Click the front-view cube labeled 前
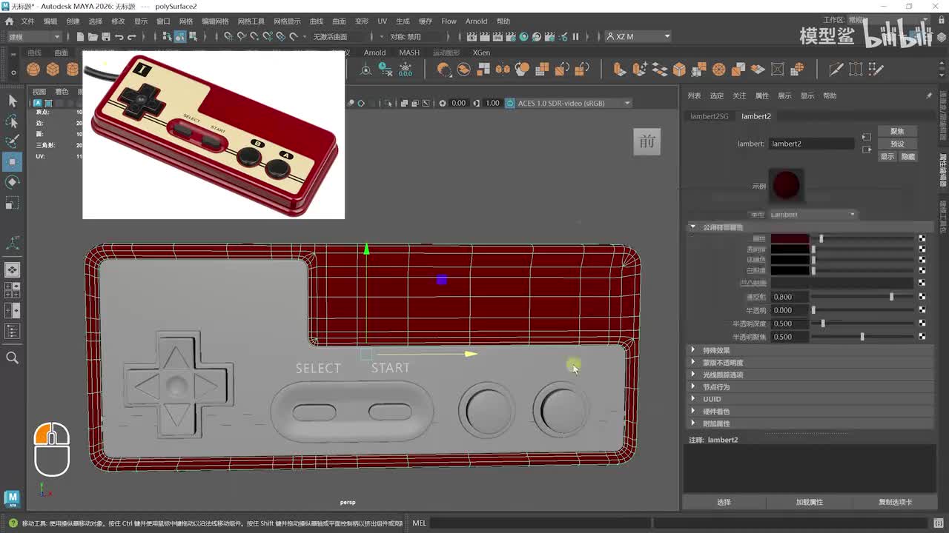This screenshot has height=533, width=949. tap(647, 141)
